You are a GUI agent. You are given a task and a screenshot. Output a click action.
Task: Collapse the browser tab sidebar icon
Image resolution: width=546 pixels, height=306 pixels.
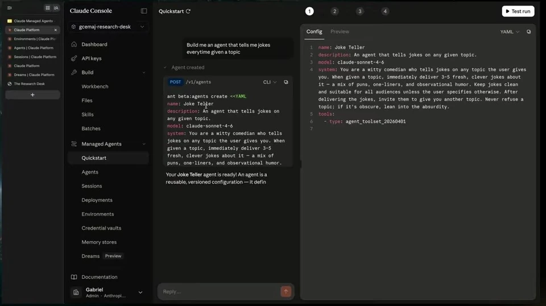(x=10, y=7)
